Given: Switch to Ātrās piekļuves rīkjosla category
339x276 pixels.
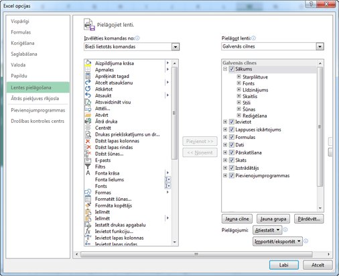Looking at the screenshot, I should pyautogui.click(x=35, y=99).
